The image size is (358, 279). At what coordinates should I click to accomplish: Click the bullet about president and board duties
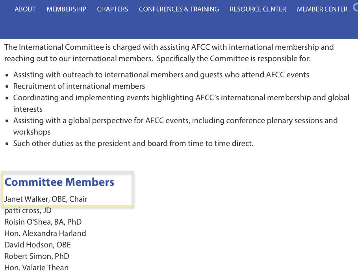tap(133, 143)
